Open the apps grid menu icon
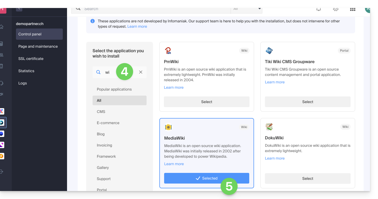Image resolution: width=378 pixels, height=199 pixels. coord(352,9)
